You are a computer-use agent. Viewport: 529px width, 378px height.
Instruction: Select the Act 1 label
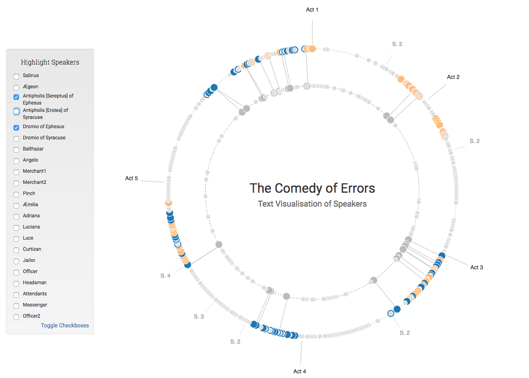click(x=312, y=9)
